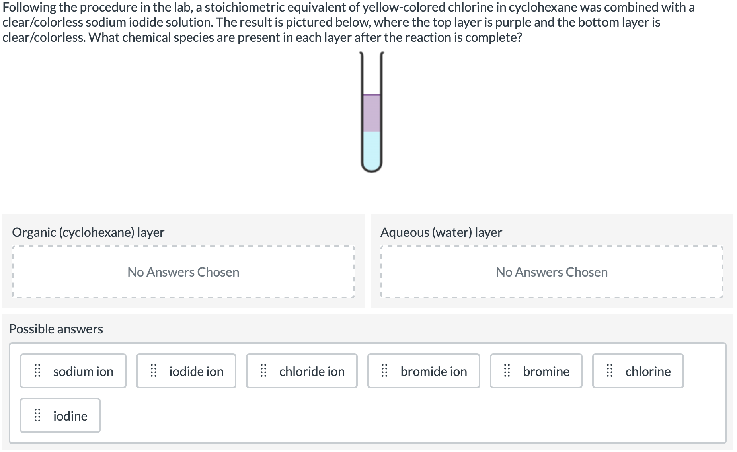
Task: Click drag handle icon on iodide ion
Action: [x=154, y=371]
